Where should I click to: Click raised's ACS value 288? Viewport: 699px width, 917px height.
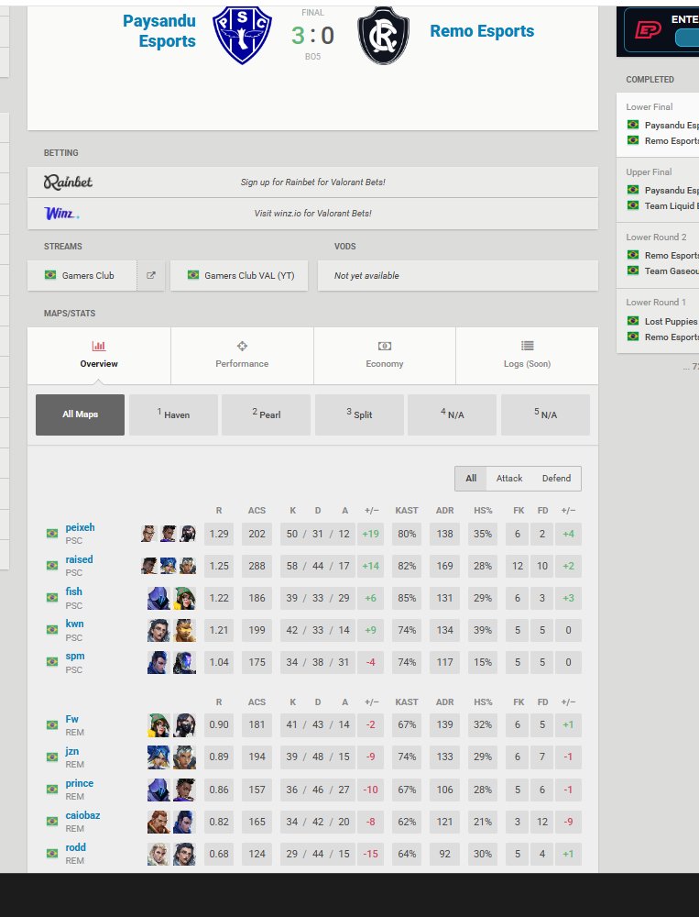(257, 566)
